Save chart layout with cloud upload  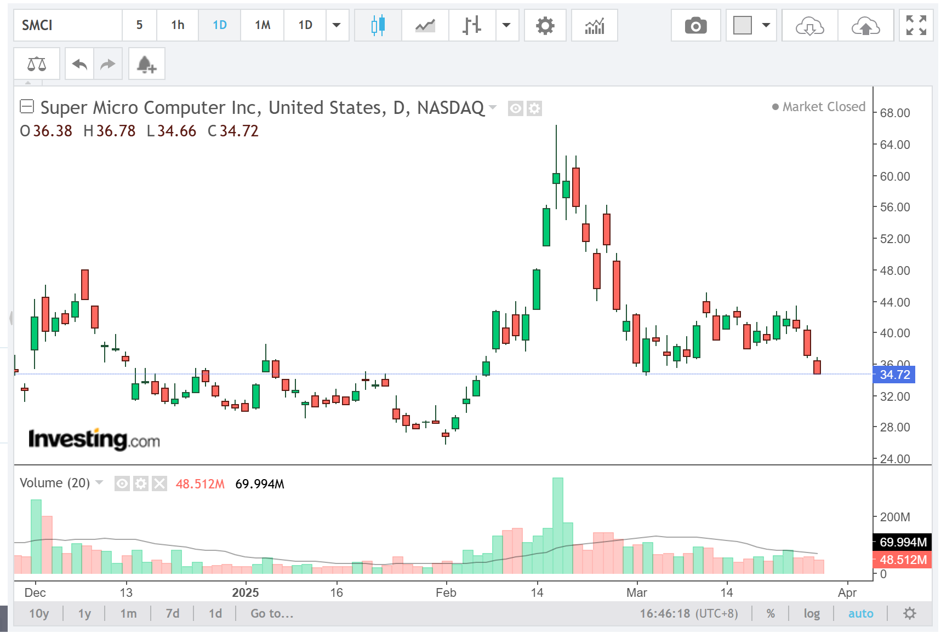pos(865,25)
